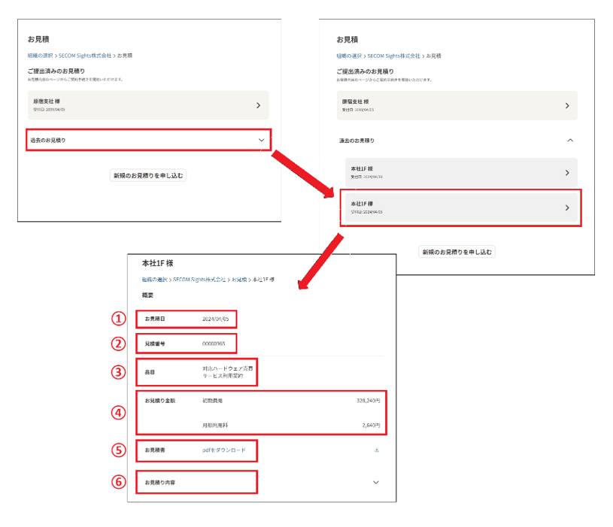Open SECOM Sights株式会社 breadcrumb in right panel
Viewport: 613px width, 527px height.
393,56
